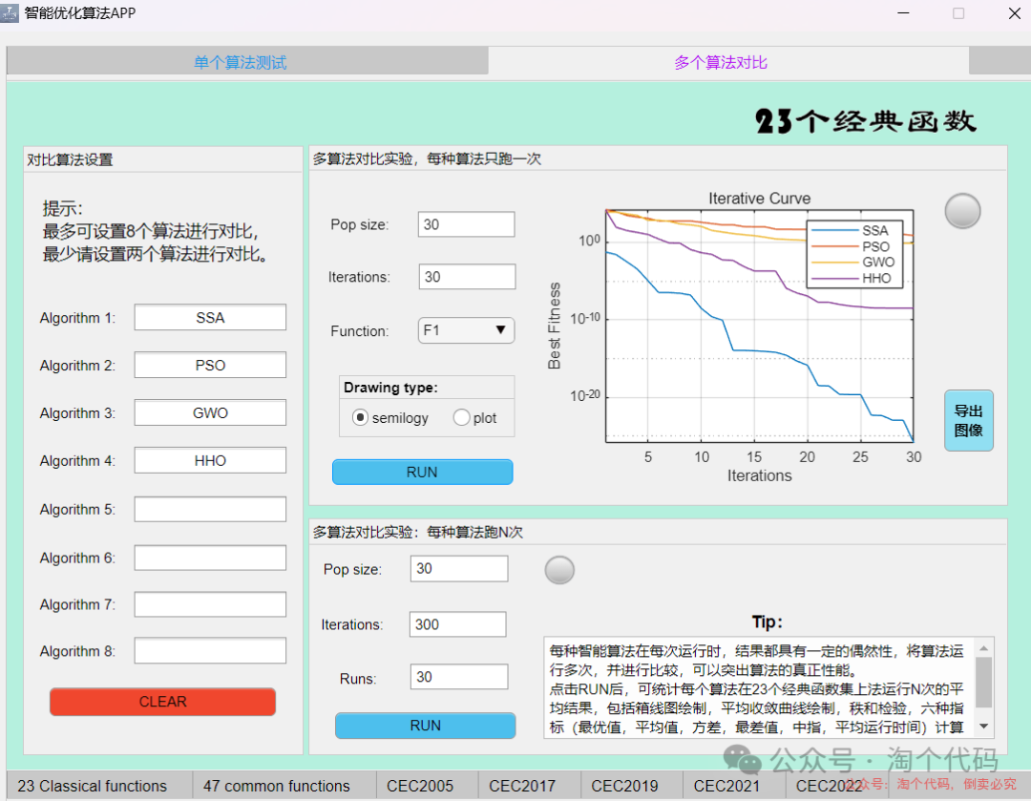1031x801 pixels.
Task: Click the Iterative Curve plot area
Action: [760, 326]
